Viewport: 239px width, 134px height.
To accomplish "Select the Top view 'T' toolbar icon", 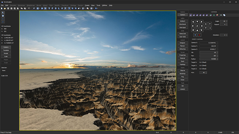I will click(49, 9).
